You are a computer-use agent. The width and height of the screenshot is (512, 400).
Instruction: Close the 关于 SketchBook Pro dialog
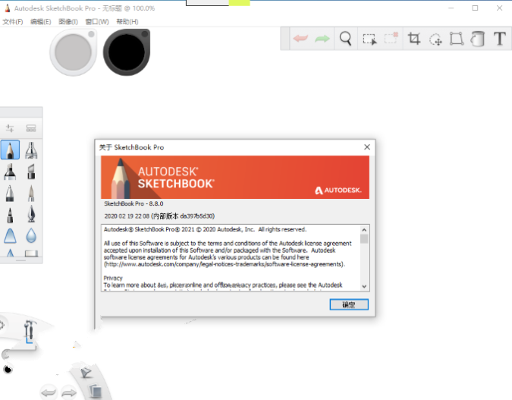(x=367, y=147)
